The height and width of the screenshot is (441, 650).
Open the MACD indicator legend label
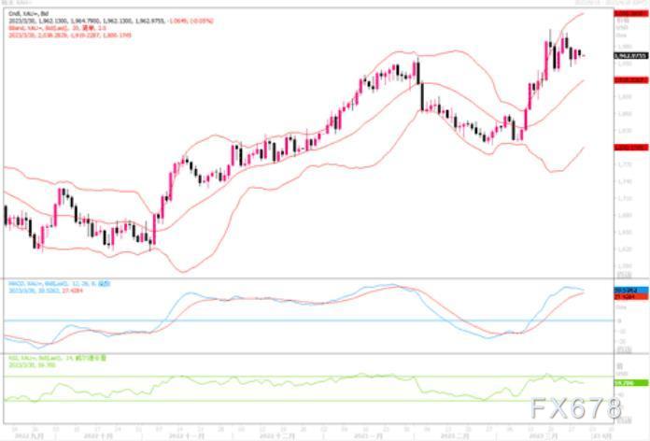click(47, 282)
